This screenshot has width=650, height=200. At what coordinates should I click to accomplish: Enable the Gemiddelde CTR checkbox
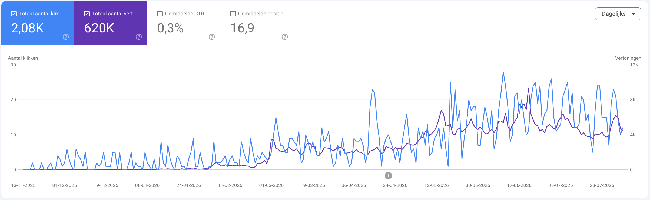(160, 14)
